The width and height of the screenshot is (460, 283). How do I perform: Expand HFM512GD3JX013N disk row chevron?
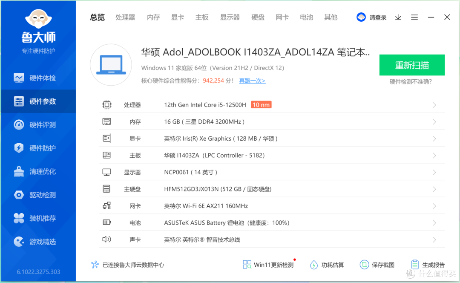(434, 189)
